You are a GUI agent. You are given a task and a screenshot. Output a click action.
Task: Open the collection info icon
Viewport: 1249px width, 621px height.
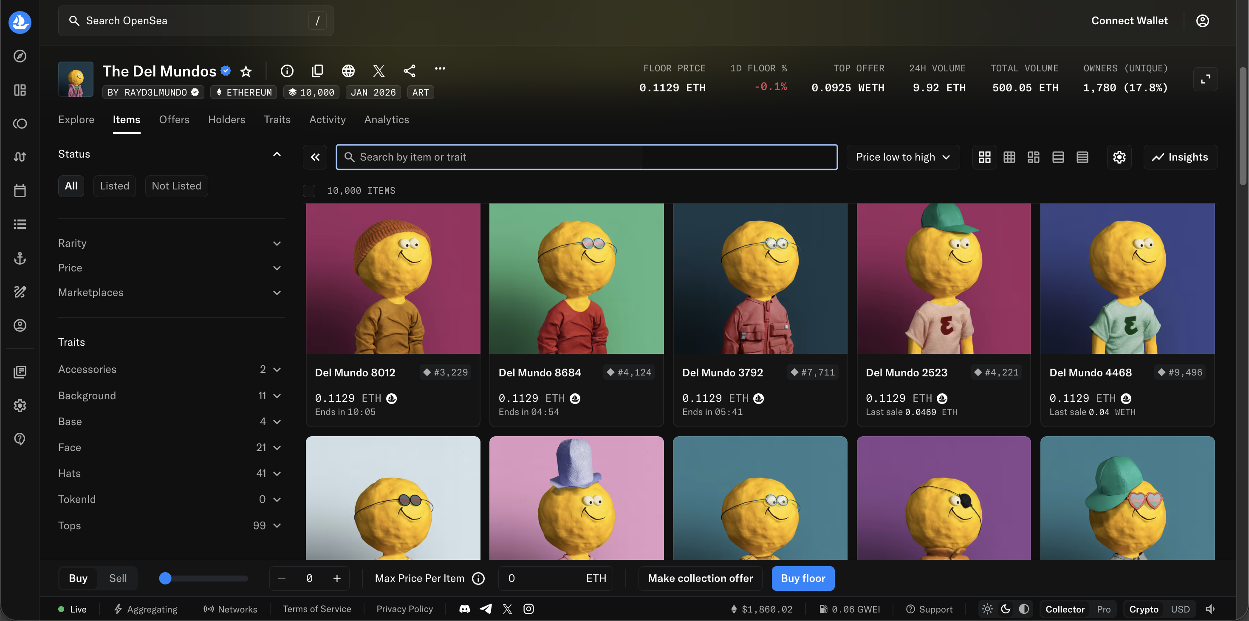[287, 71]
